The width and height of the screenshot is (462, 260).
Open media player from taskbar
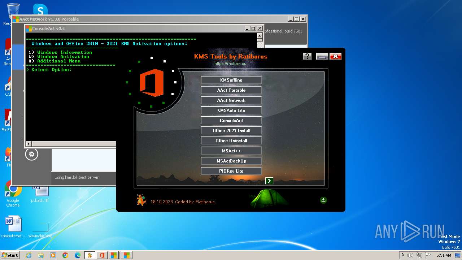[53, 255]
